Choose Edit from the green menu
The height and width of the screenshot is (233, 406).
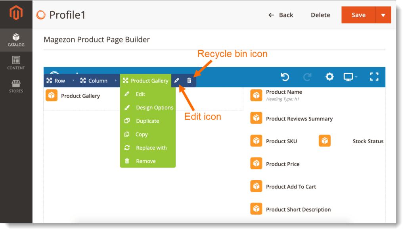[x=148, y=94]
